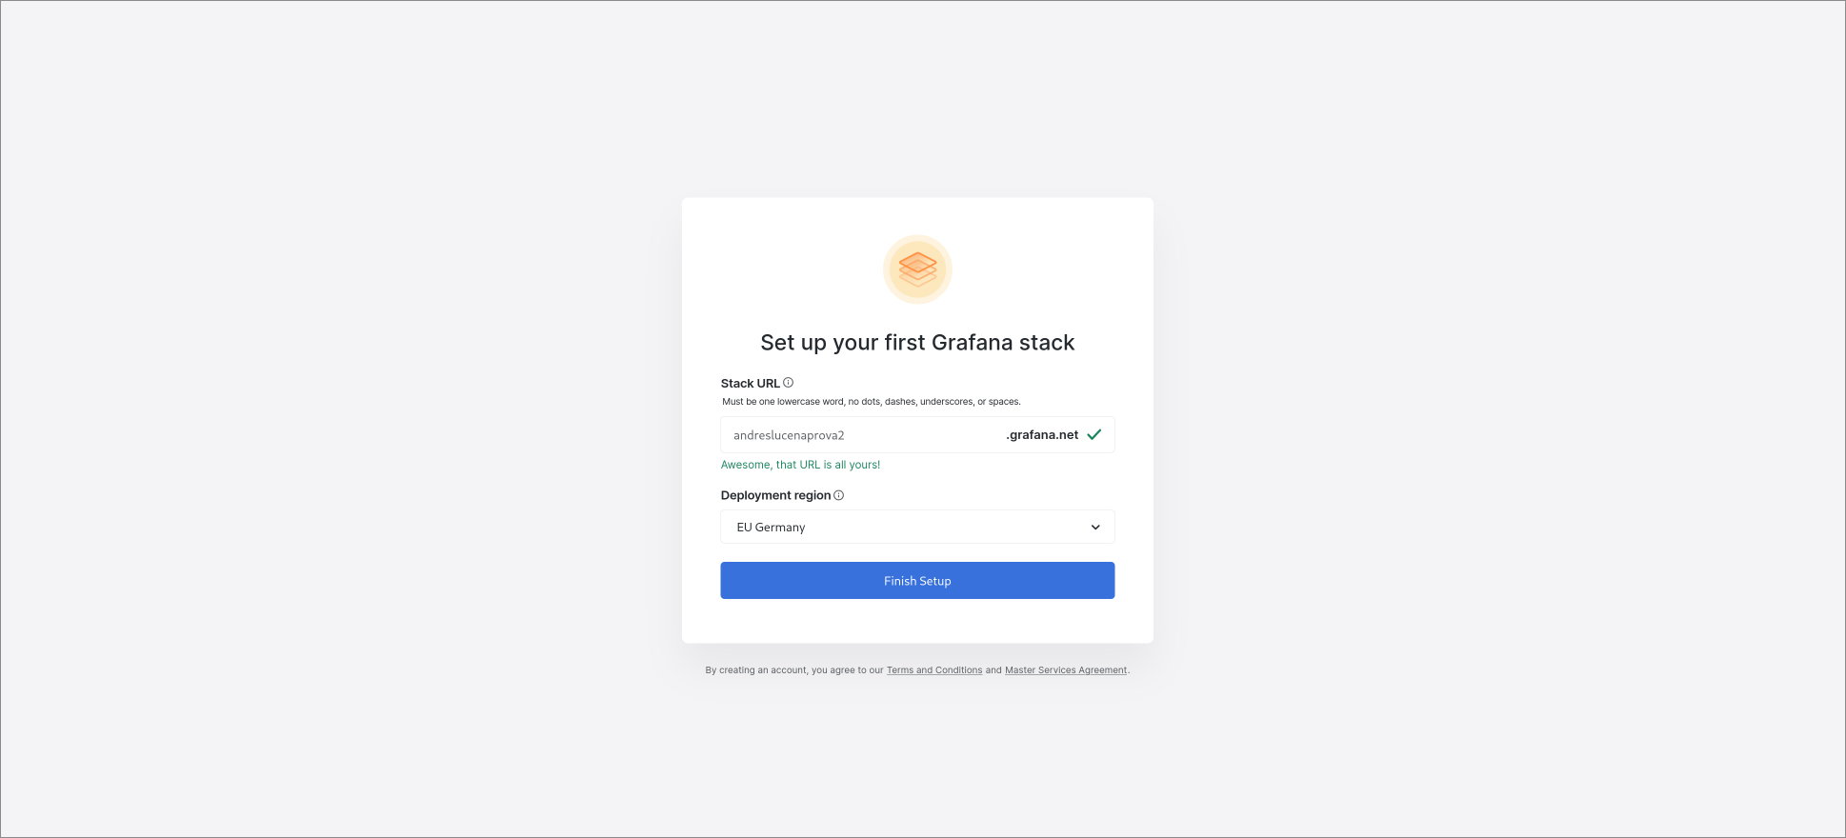Screen dimensions: 1846x838
Task: Click the Awesome, that URL is all yours message
Action: (800, 464)
